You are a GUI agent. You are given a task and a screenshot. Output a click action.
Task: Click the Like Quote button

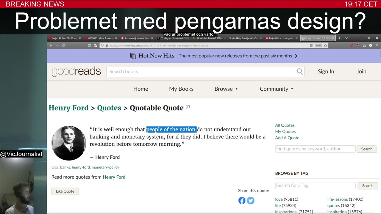point(65,191)
